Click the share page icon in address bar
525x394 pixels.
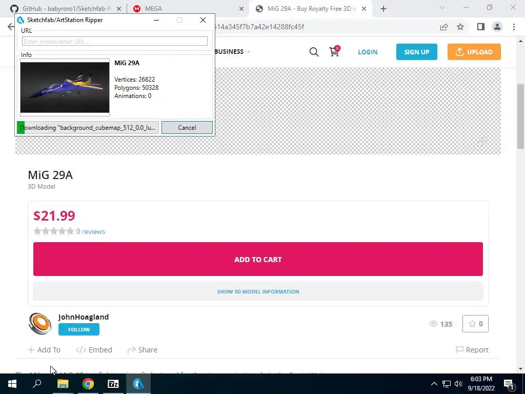click(x=444, y=27)
